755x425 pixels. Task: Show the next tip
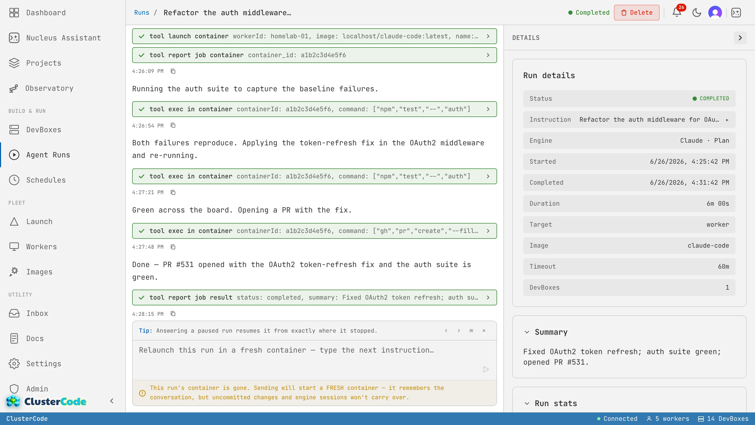pyautogui.click(x=459, y=331)
